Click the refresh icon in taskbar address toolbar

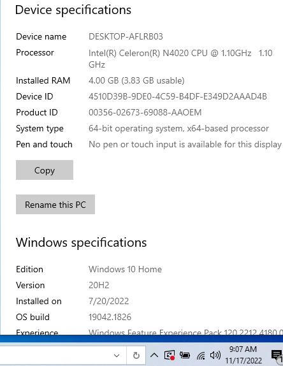point(136,356)
